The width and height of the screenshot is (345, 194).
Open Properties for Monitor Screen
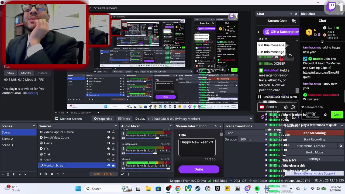[x=103, y=119]
